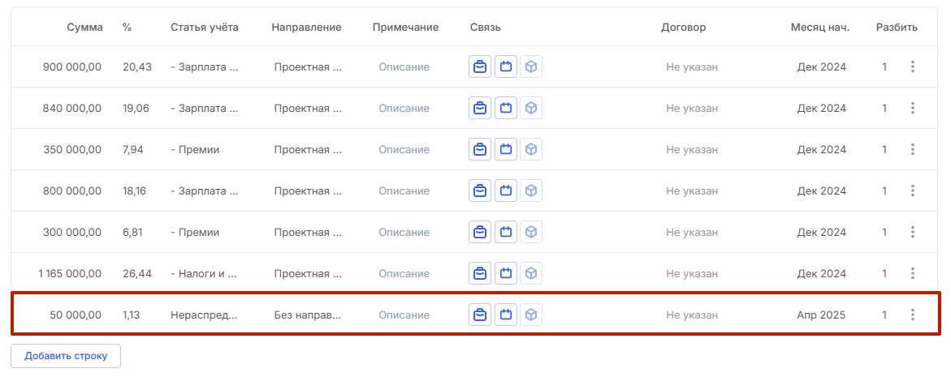Select contract Не указан in 50 000,00 row
Image resolution: width=951 pixels, height=377 pixels.
[692, 315]
